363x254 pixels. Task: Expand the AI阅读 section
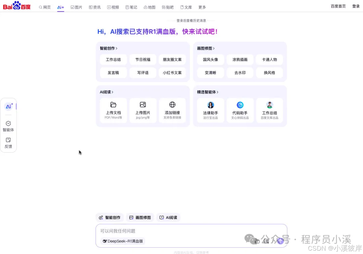(107, 92)
